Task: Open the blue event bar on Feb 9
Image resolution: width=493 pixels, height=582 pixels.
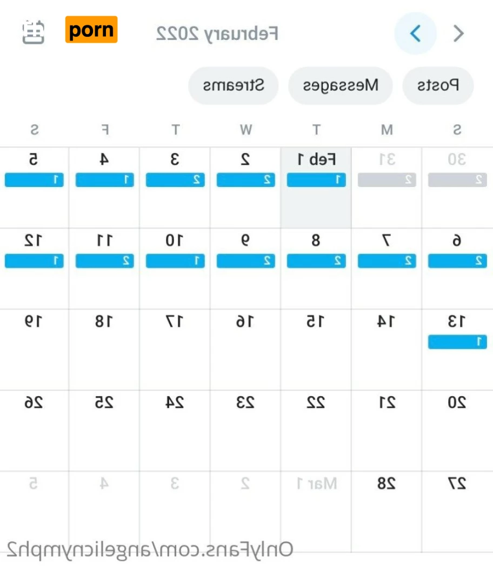Action: point(246,261)
